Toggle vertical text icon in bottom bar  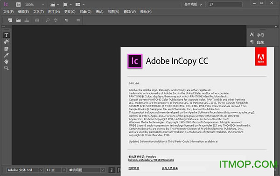[x=112, y=170]
